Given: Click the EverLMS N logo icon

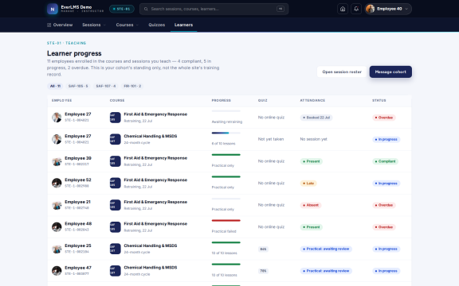Looking at the screenshot, I should (53, 9).
